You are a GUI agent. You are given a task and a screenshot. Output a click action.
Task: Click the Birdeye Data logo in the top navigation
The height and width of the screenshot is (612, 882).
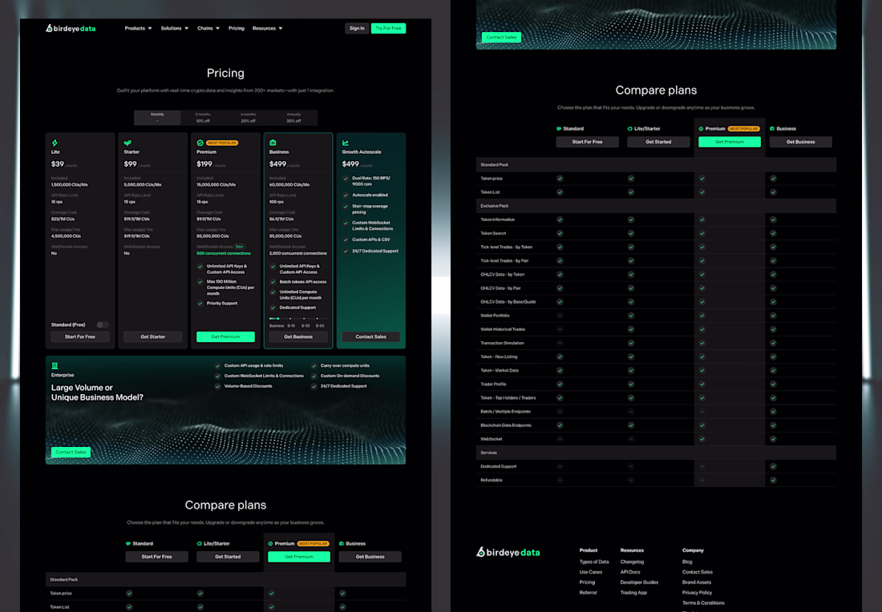(x=71, y=28)
